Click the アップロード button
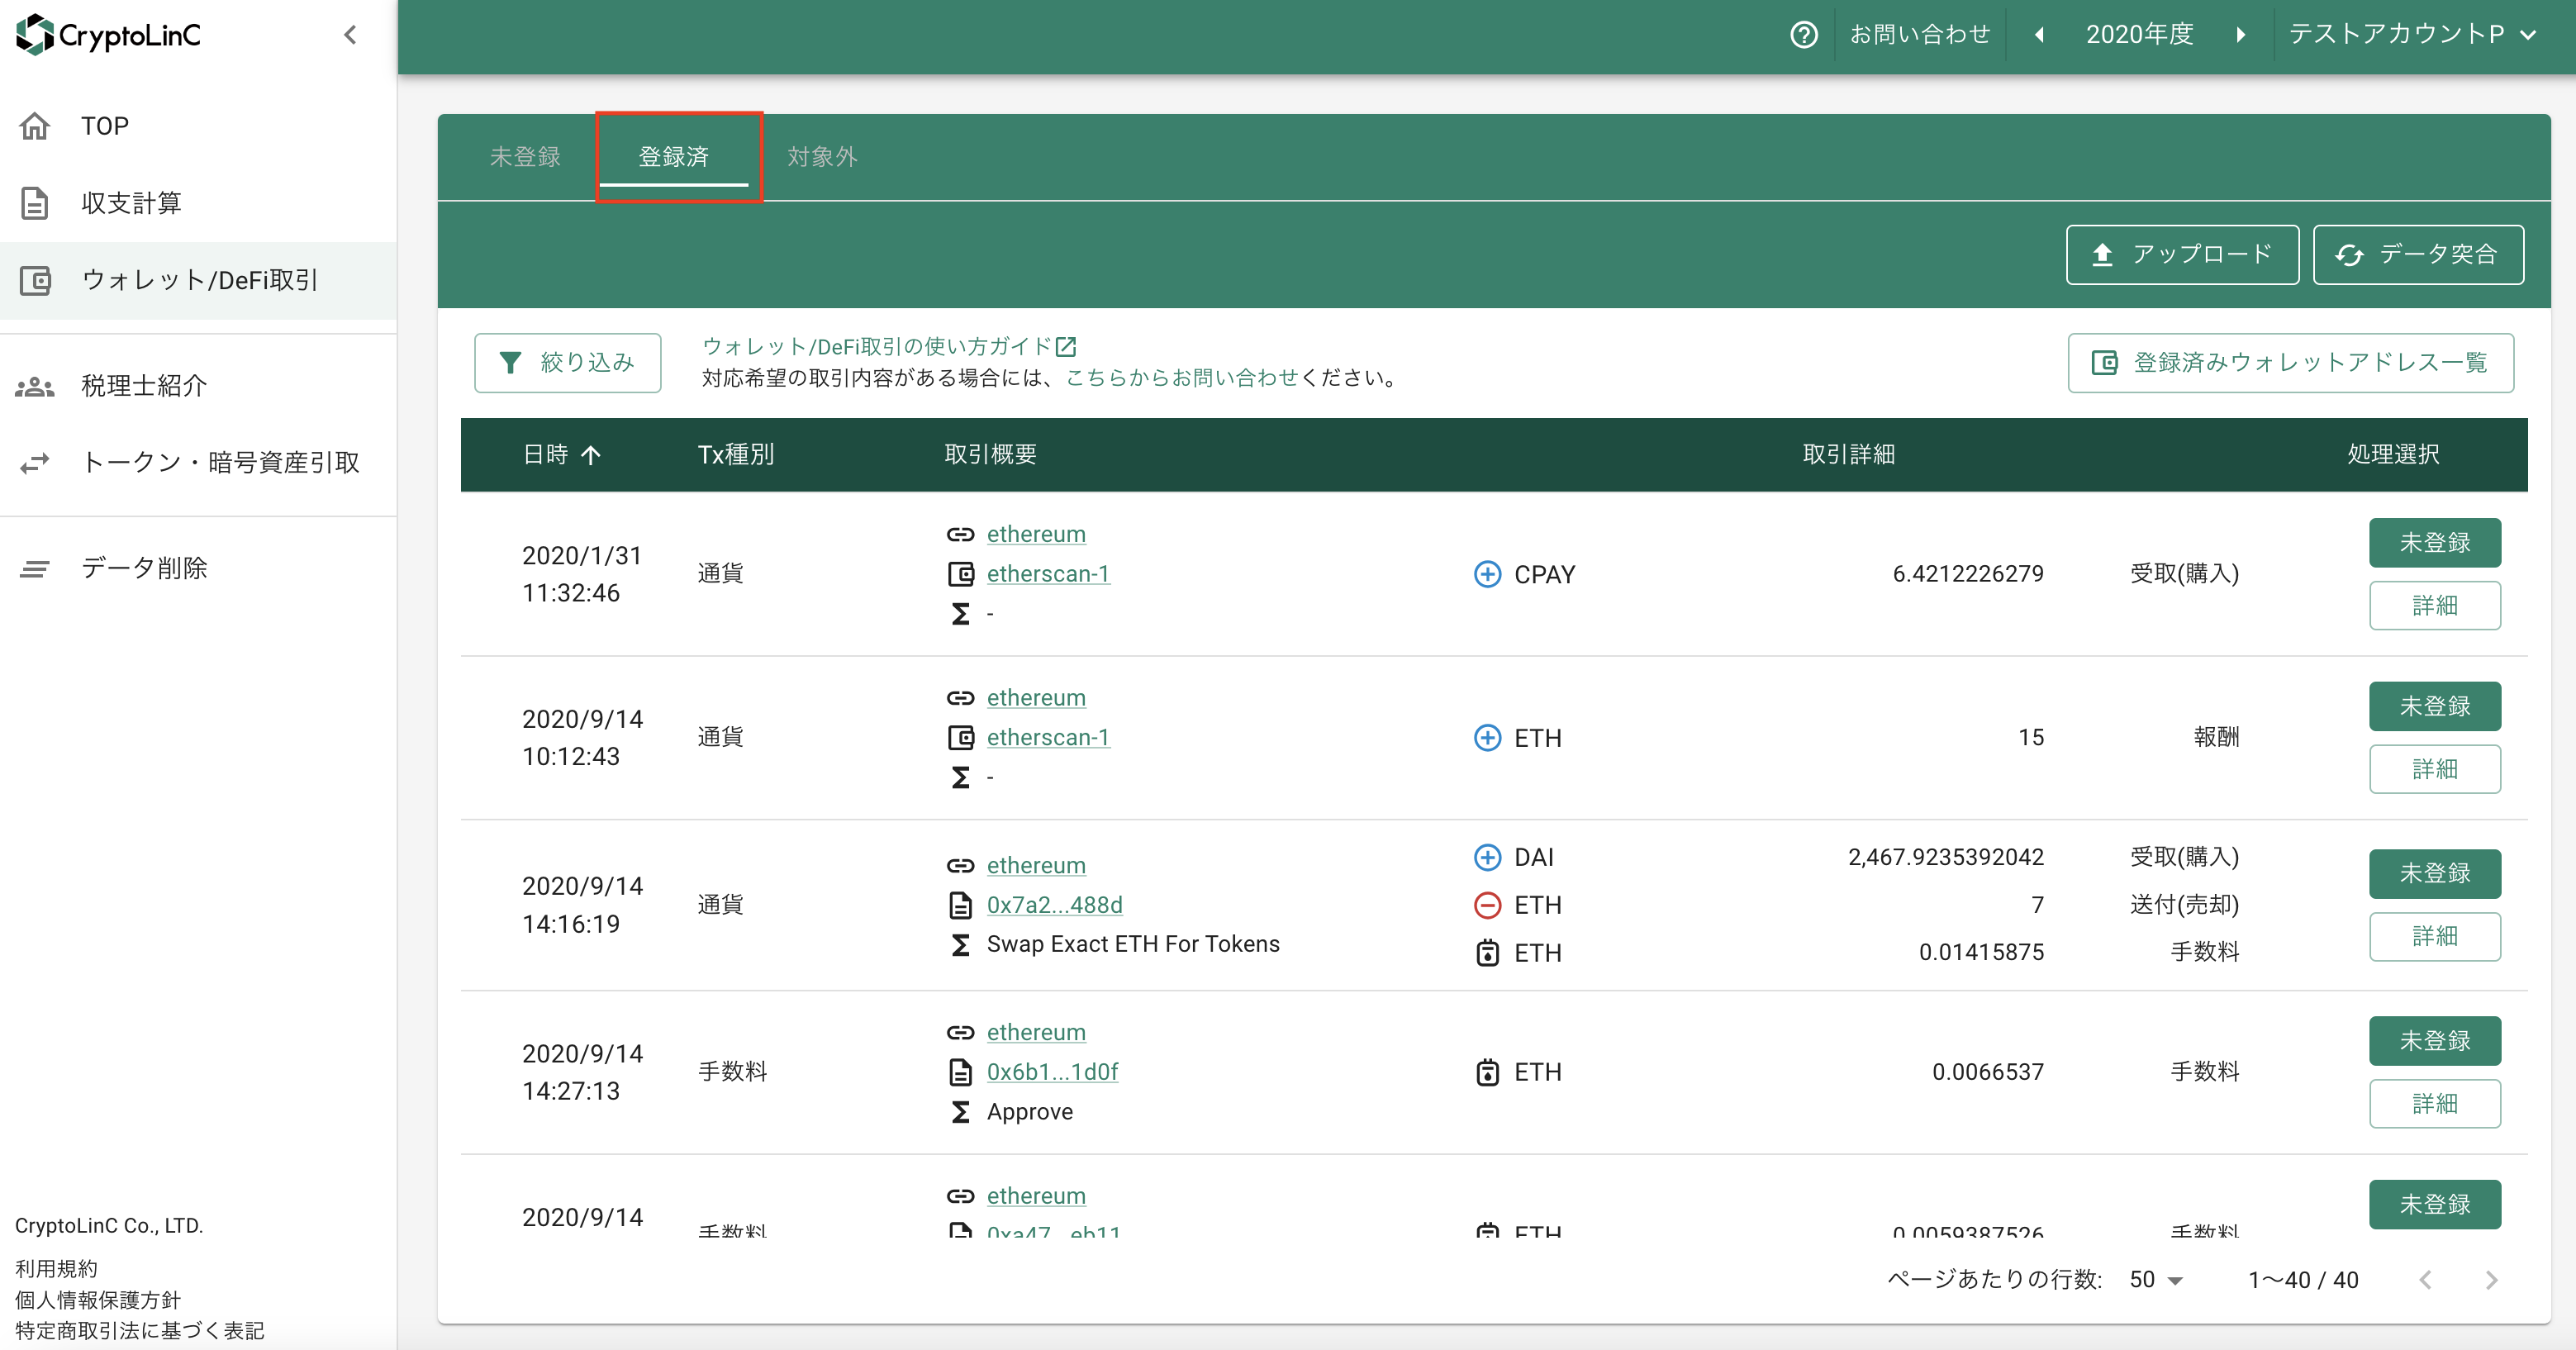The image size is (2576, 1350). (x=2183, y=255)
